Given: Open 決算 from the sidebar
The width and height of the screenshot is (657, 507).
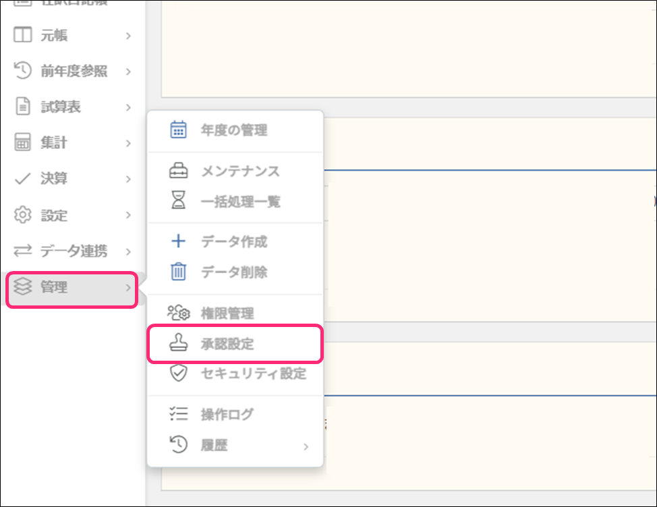Looking at the screenshot, I should (53, 179).
